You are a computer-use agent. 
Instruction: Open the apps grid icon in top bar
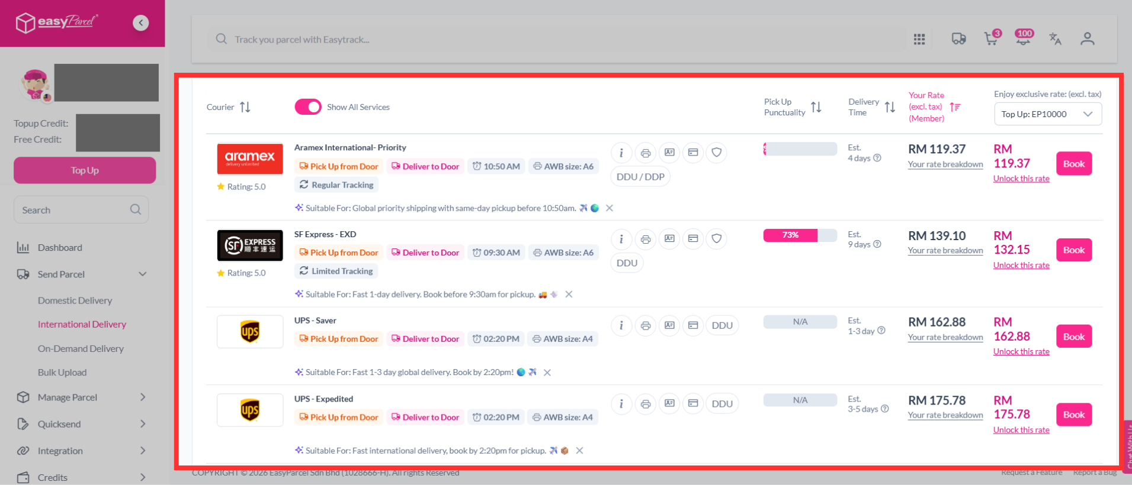pos(919,39)
